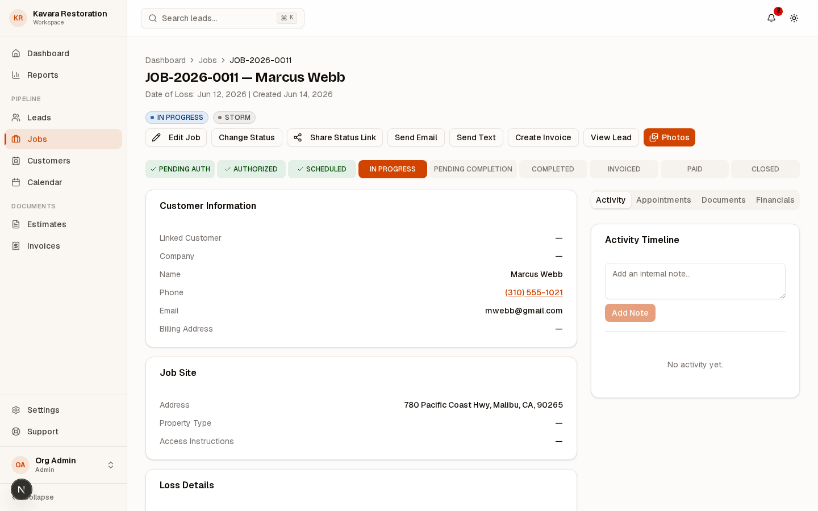The image size is (818, 511).
Task: Click the Estimates document icon
Action: [16, 224]
